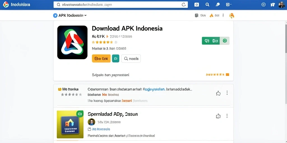Open the square badge icon in blue header
Image resolution: width=287 pixels, height=143 pixels.
coord(196,5)
